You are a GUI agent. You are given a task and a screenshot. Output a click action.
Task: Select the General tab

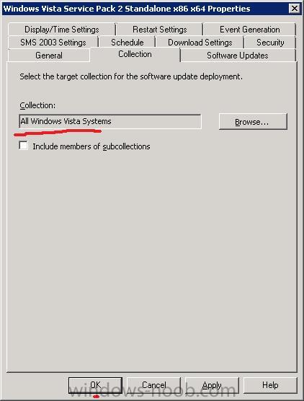click(x=49, y=56)
